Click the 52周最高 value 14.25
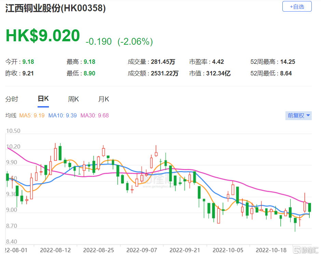321x256 pixels. [287, 62]
